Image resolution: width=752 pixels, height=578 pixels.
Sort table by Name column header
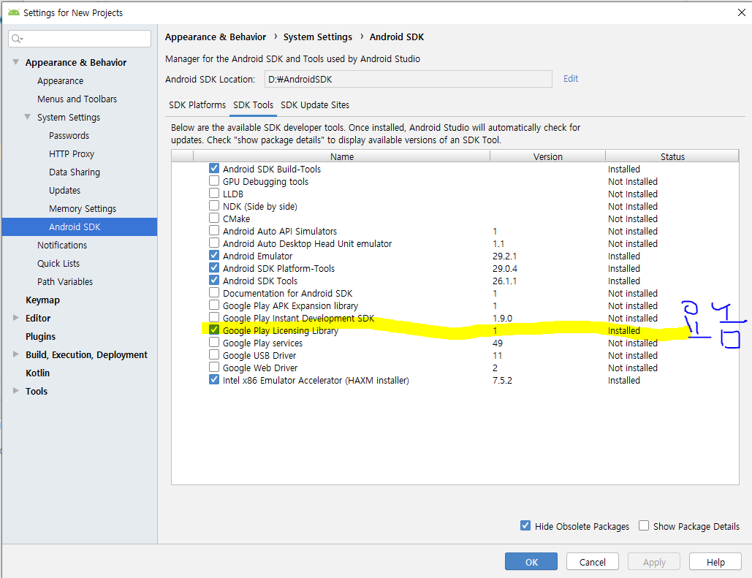tap(341, 156)
